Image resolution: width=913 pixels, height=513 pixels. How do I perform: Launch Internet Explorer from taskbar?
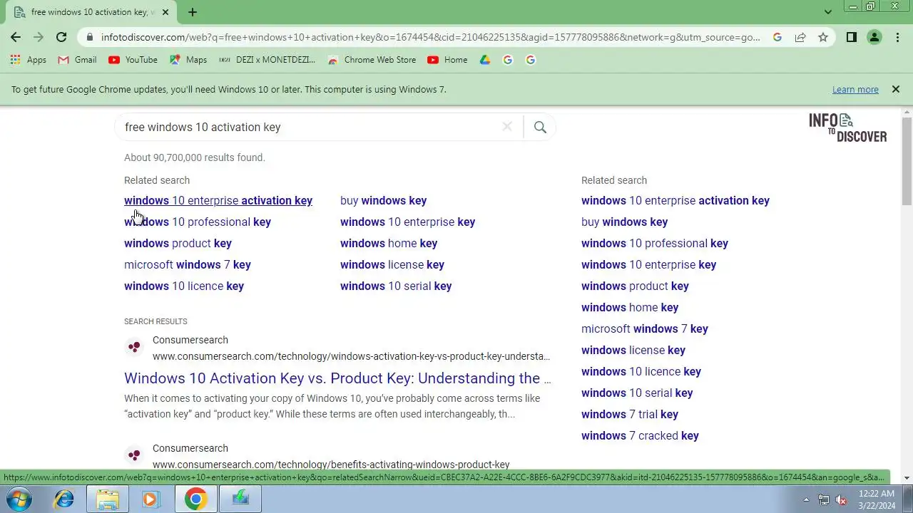64,499
